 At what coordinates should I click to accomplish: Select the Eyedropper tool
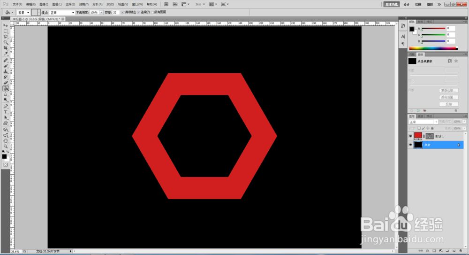tap(6, 54)
